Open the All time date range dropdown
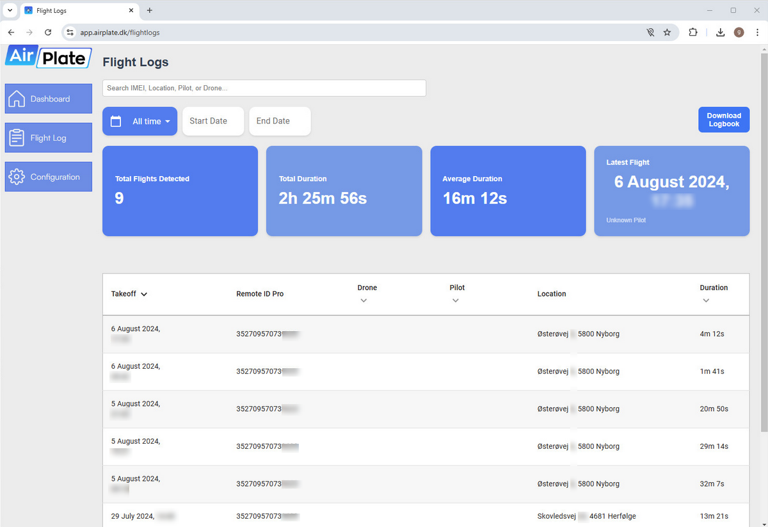768x527 pixels. coord(140,121)
